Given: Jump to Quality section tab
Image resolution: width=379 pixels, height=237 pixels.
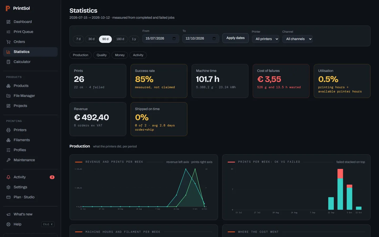Looking at the screenshot, I should [x=102, y=55].
